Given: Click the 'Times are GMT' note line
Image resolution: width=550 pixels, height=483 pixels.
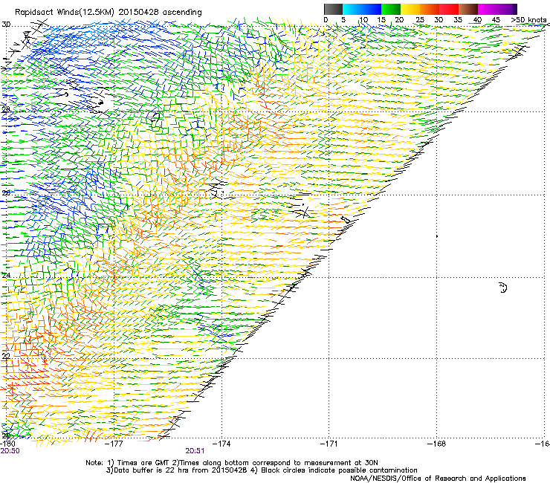Looking at the screenshot, I should (232, 463).
